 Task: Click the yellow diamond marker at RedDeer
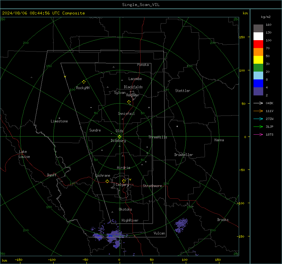pos(129,102)
